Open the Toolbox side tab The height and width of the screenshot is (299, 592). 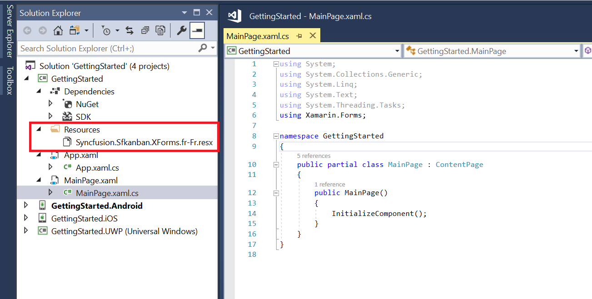point(9,80)
